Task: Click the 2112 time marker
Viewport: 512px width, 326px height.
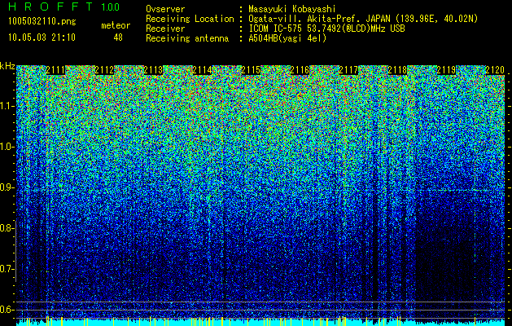Action: 104,69
